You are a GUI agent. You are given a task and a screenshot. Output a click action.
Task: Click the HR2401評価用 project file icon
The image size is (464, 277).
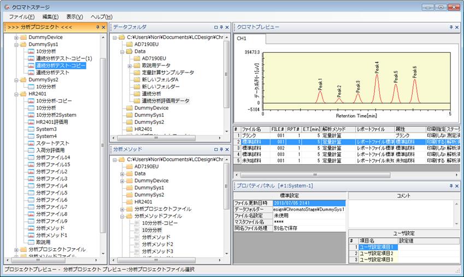point(31,122)
